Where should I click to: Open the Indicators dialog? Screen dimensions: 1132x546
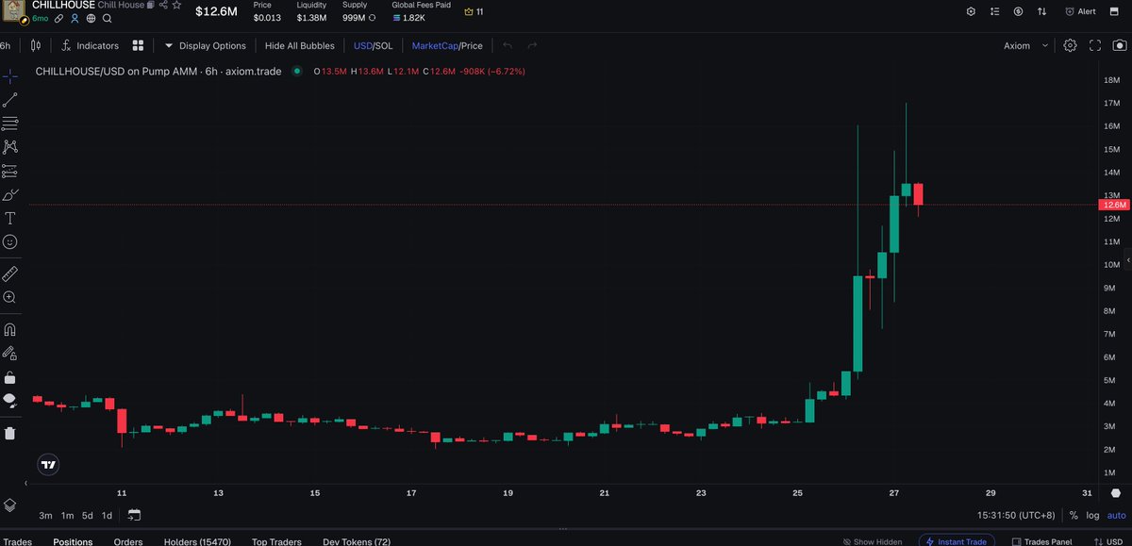[x=91, y=45]
